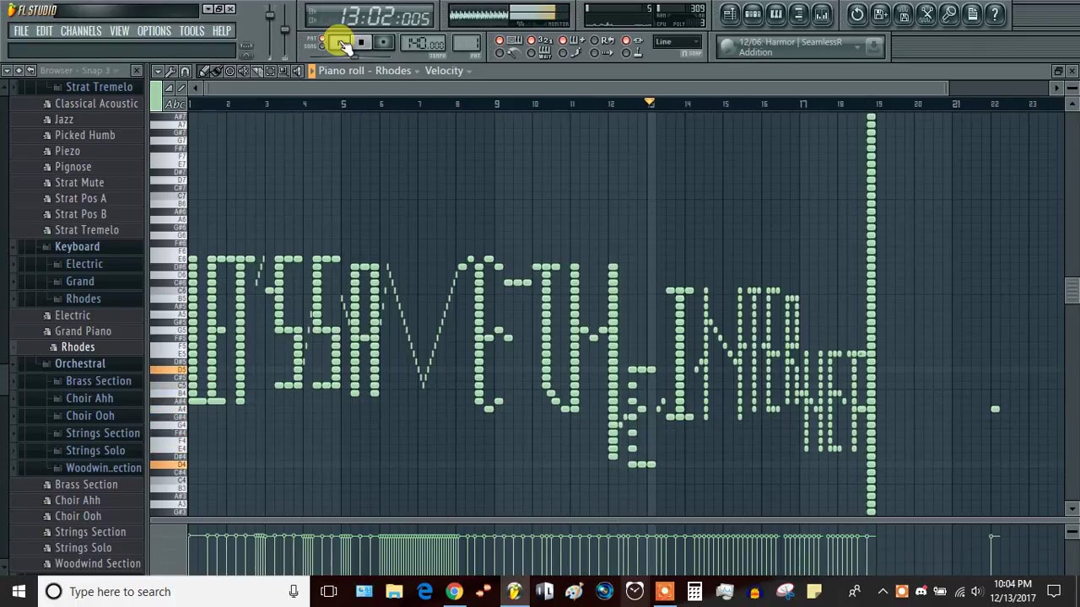
Task: Open the Piano roll Rhodes channel dropdown
Action: (x=369, y=71)
